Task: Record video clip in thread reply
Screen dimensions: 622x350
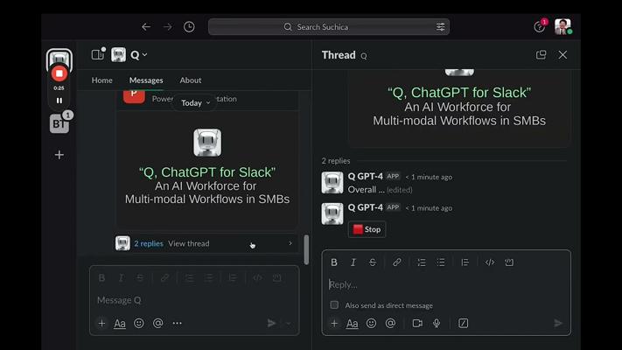Action: coord(417,324)
